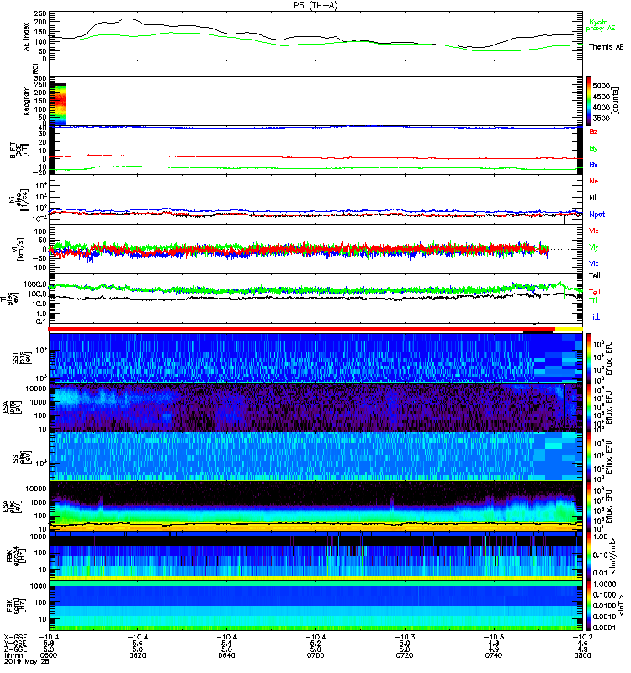Click the FBK scm1 [Hz] axis label
This screenshot has width=631, height=673.
(16, 606)
